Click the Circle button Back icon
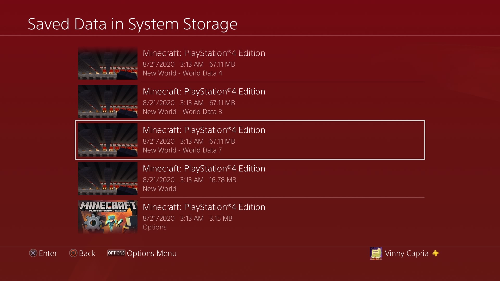This screenshot has height=281, width=500. point(73,253)
